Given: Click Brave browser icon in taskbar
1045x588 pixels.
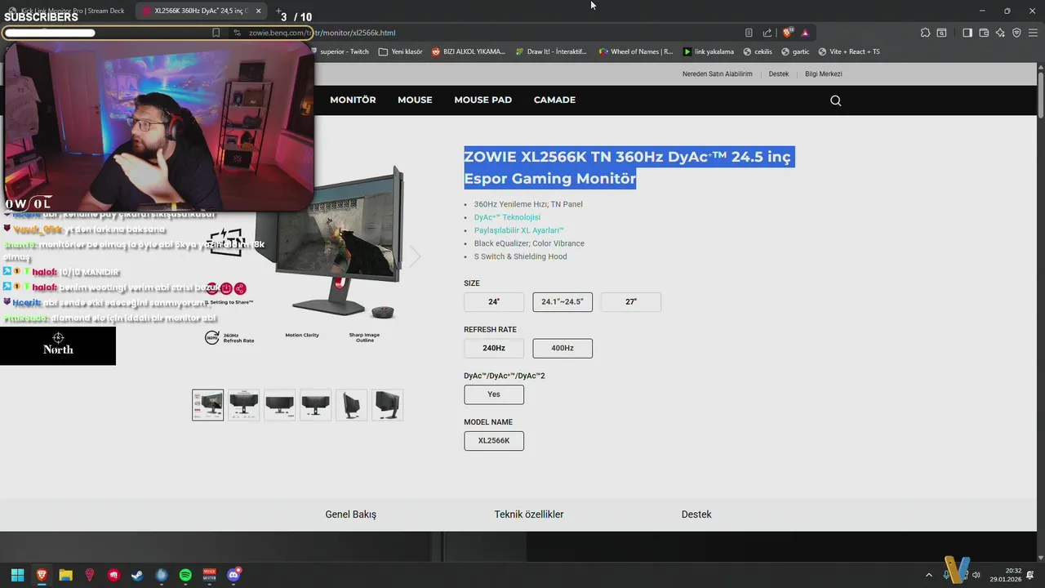Looking at the screenshot, I should pyautogui.click(x=42, y=575).
